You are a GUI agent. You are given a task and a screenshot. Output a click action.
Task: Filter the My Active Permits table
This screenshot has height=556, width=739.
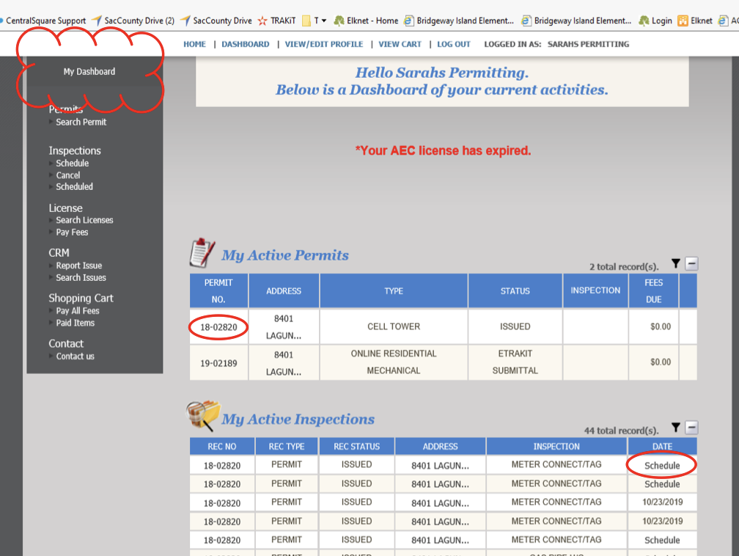675,263
